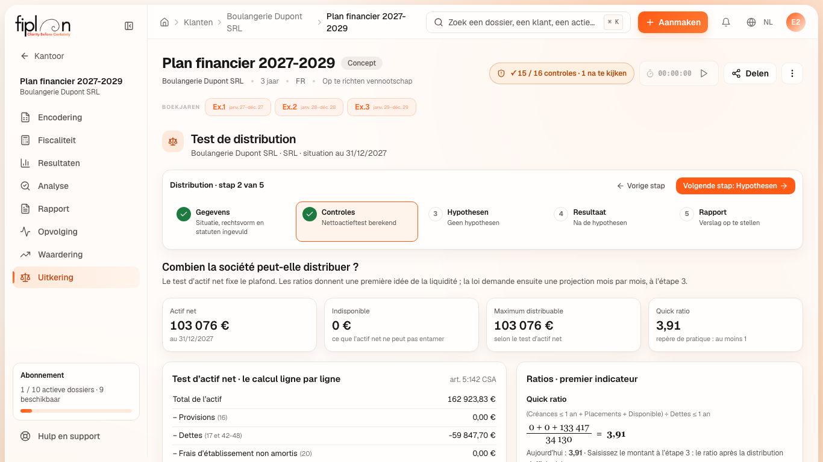This screenshot has height=462, width=823.
Task: Click the Delen share button
Action: click(750, 73)
